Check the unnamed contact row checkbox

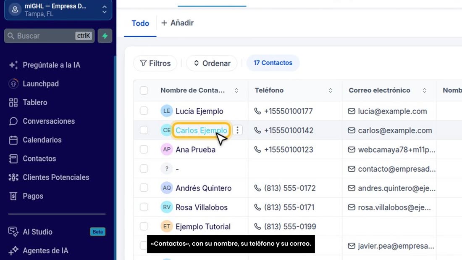pos(144,169)
